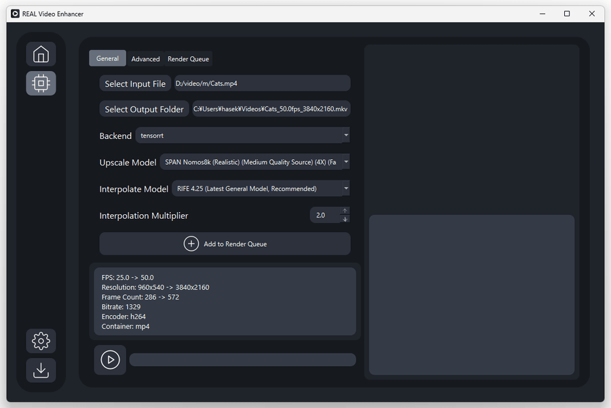Click the Encoder: h264 line
Image resolution: width=611 pixels, height=408 pixels.
coord(123,317)
